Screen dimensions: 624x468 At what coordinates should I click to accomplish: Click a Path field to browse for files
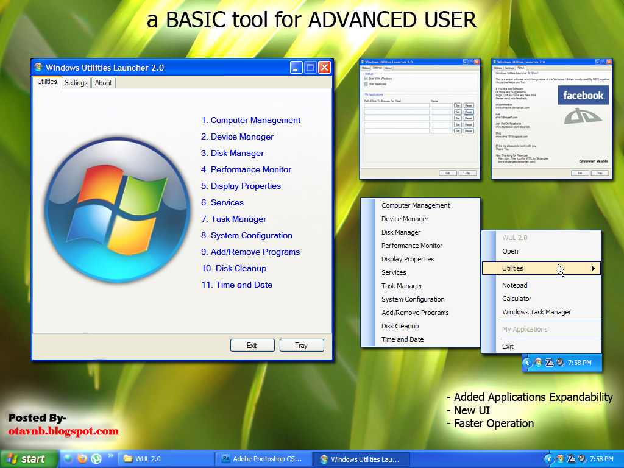point(397,105)
